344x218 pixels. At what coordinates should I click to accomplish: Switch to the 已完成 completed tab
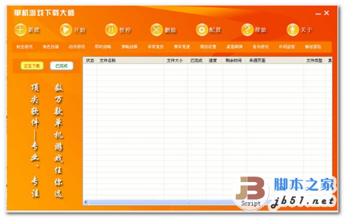pyautogui.click(x=61, y=66)
